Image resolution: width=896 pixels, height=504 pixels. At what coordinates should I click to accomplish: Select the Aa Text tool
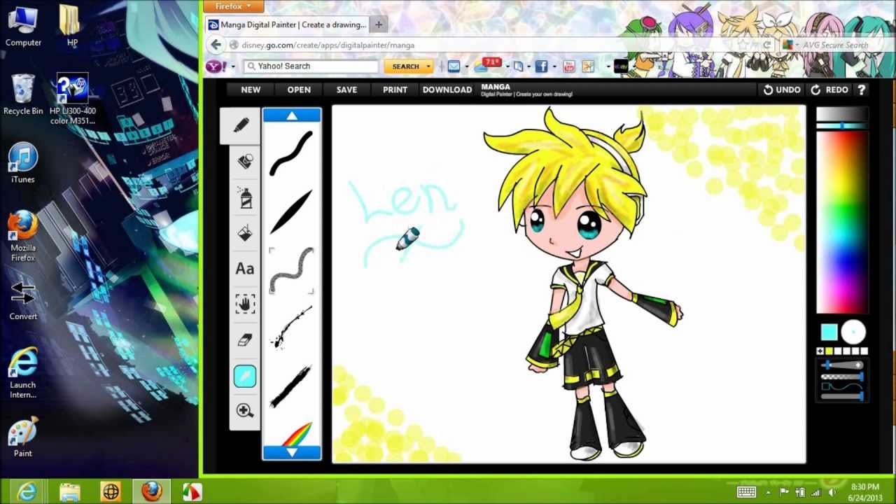[x=245, y=269]
